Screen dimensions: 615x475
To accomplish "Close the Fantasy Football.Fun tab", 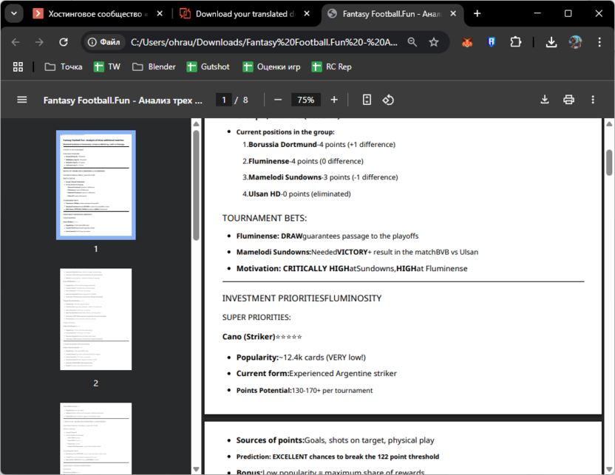I will [x=453, y=14].
